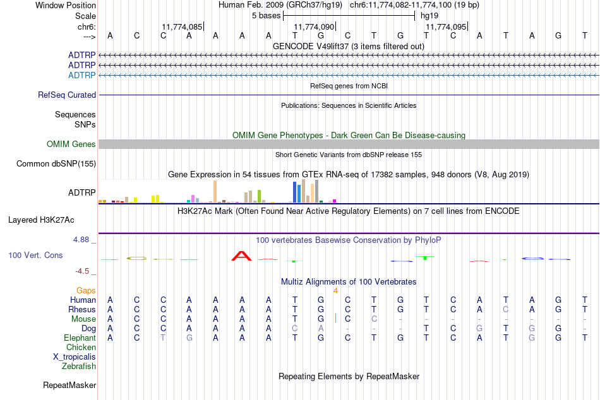Click the 5 bases scale bar
600x400 pixels.
click(349, 16)
